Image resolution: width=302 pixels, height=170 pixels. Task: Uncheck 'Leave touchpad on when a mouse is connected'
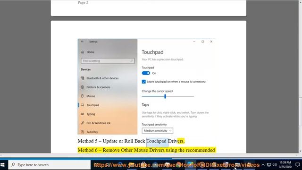point(143,82)
